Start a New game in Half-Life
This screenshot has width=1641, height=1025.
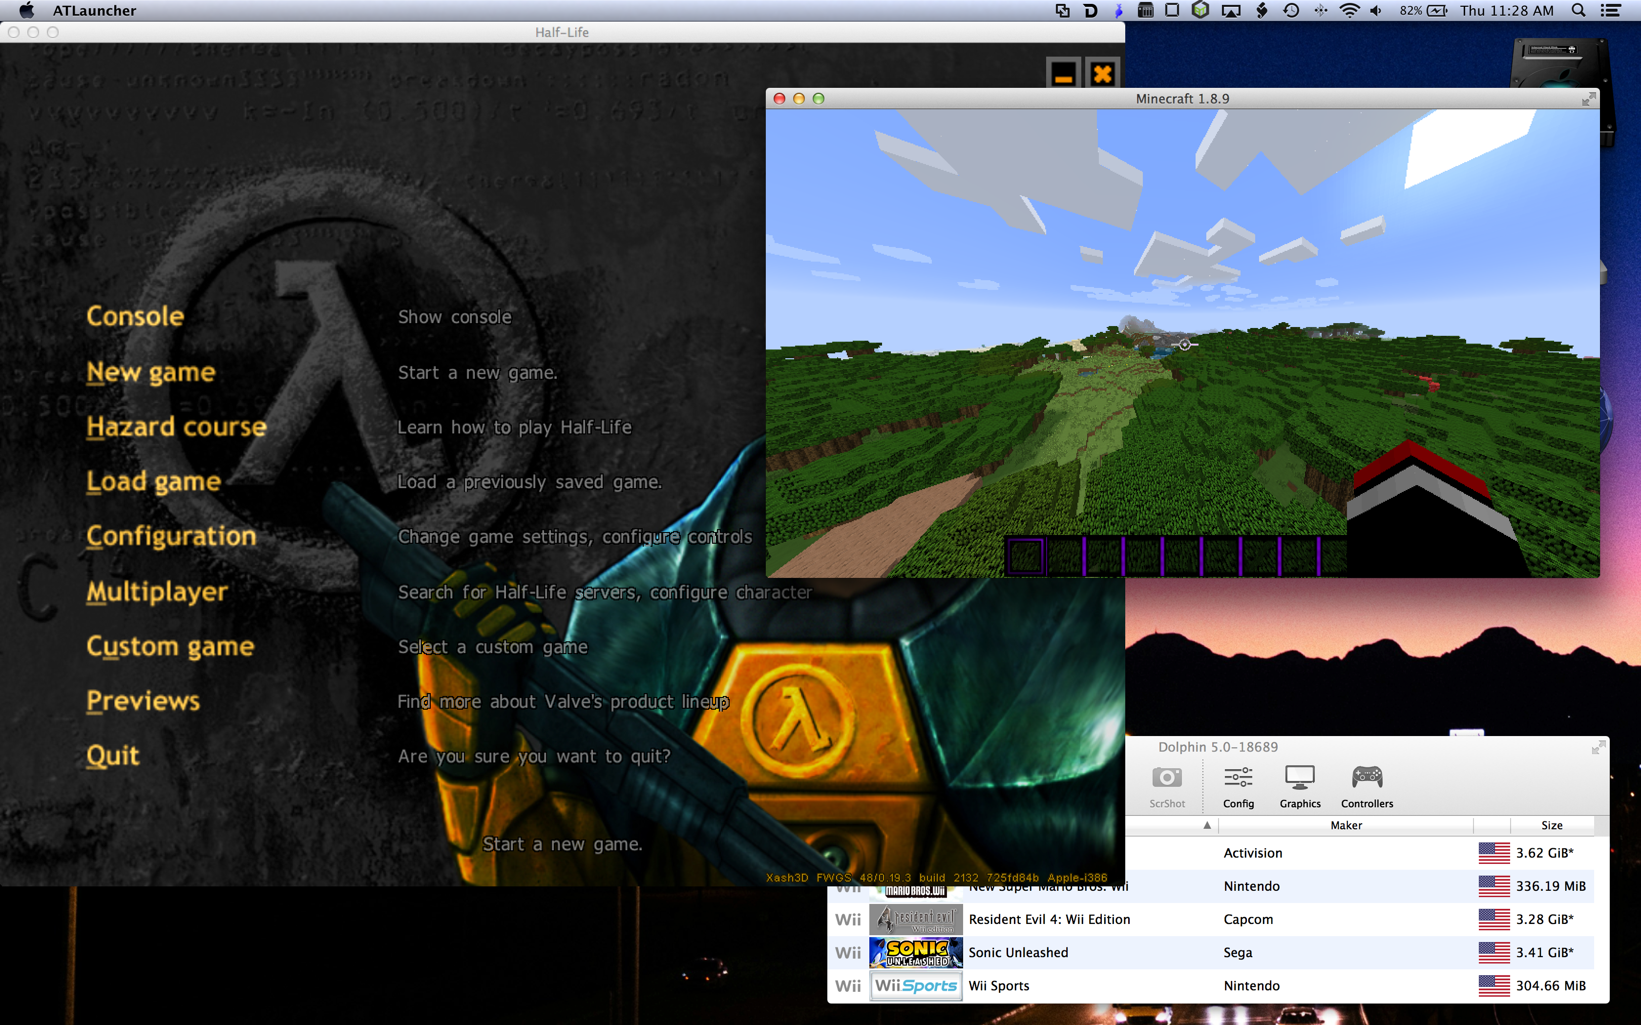point(150,371)
